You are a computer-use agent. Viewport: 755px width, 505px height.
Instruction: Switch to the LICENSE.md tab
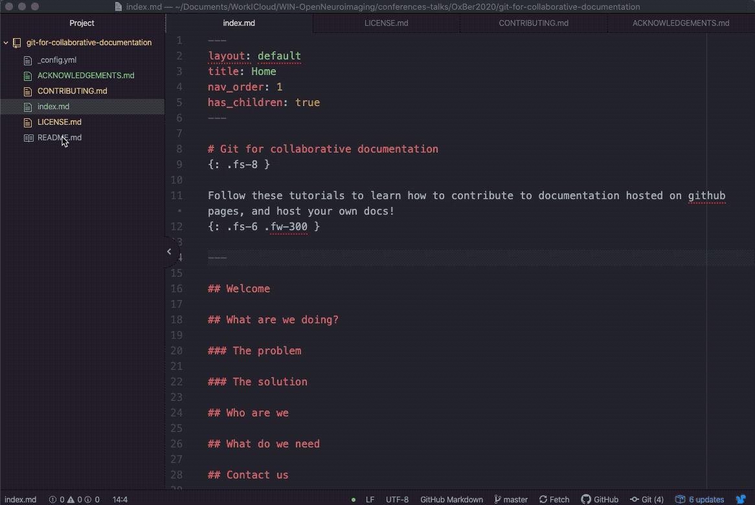pos(387,23)
